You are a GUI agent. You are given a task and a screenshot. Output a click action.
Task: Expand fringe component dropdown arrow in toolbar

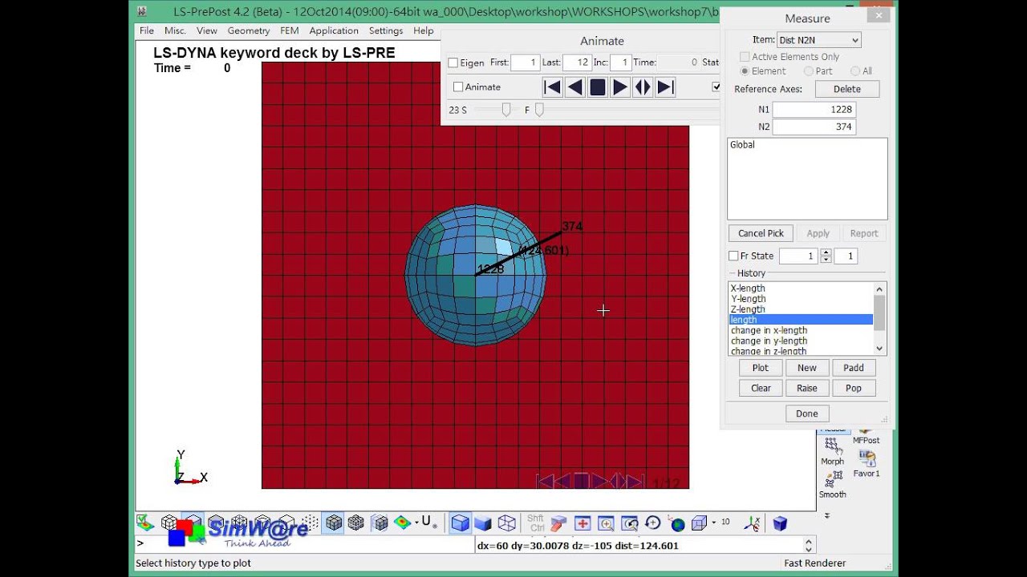coord(416,523)
